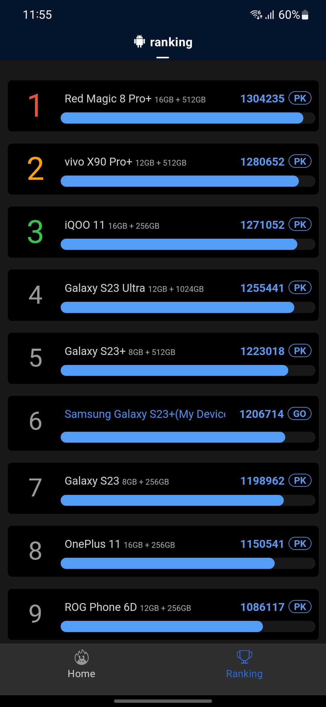This screenshot has width=326, height=707.
Task: Switch to the Home tab label
Action: [x=81, y=674]
